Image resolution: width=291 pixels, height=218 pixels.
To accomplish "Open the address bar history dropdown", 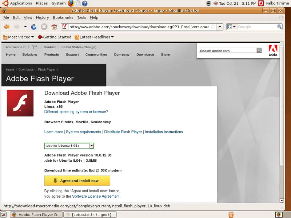I will [x=220, y=27].
